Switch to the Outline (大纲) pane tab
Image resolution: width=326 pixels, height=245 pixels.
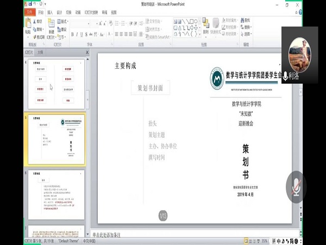[40, 52]
